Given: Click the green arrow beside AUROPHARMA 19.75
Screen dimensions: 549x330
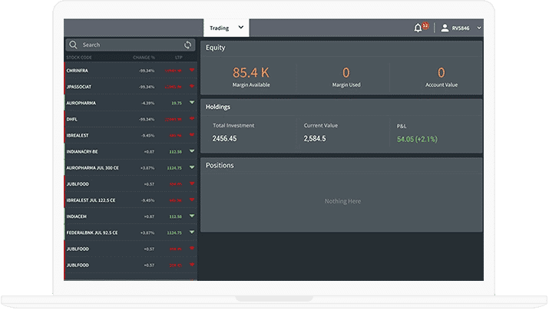Looking at the screenshot, I should coord(192,102).
